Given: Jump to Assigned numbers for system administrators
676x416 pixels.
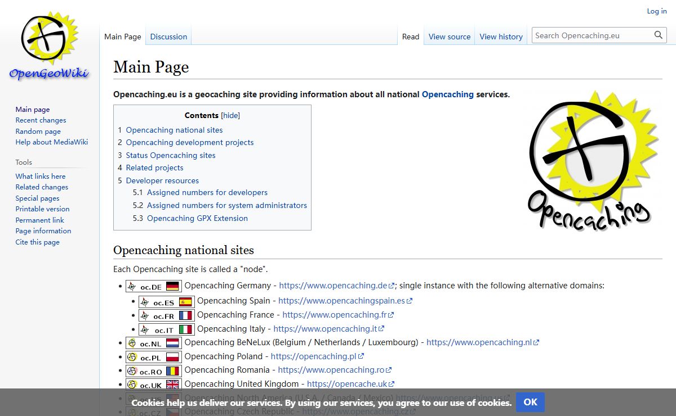Looking at the screenshot, I should click(227, 206).
